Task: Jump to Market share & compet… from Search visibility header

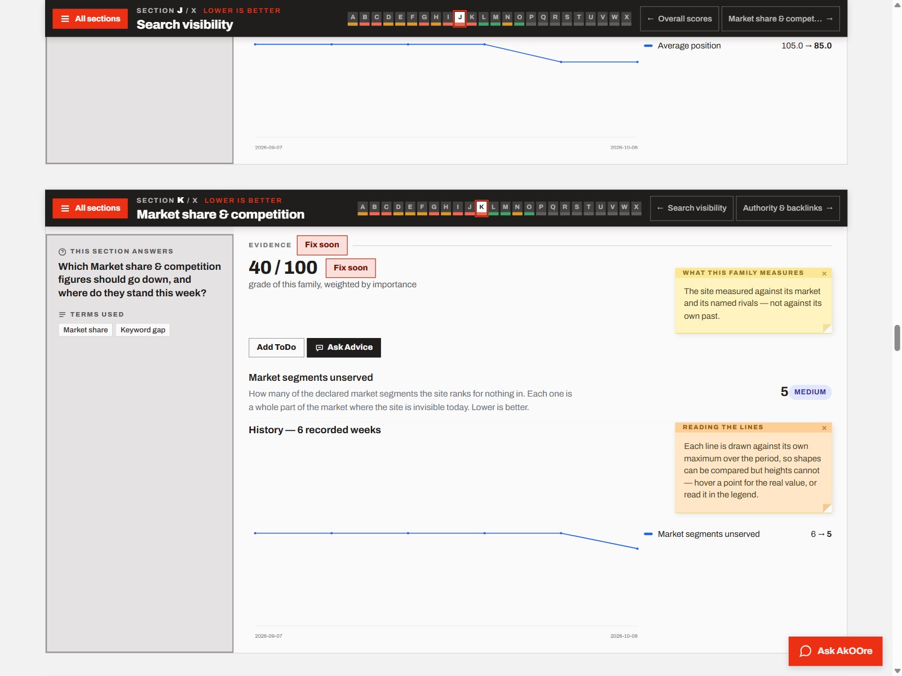Action: (x=780, y=19)
